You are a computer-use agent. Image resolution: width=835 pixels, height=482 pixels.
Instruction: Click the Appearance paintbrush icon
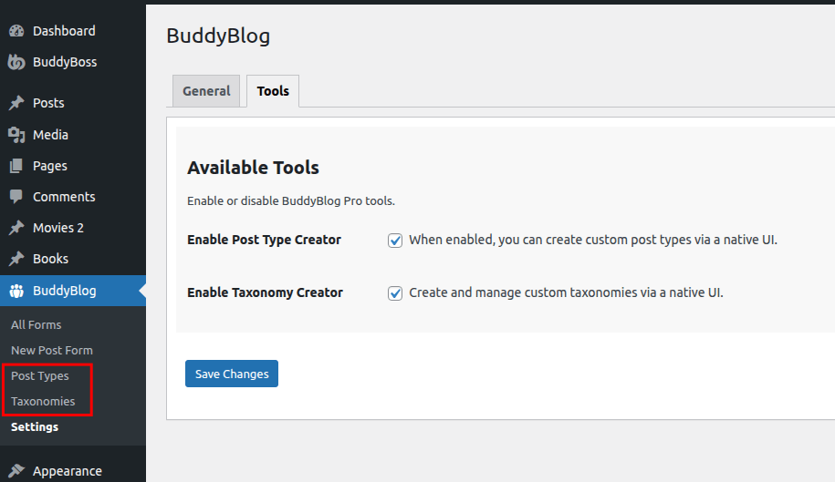[x=16, y=471]
